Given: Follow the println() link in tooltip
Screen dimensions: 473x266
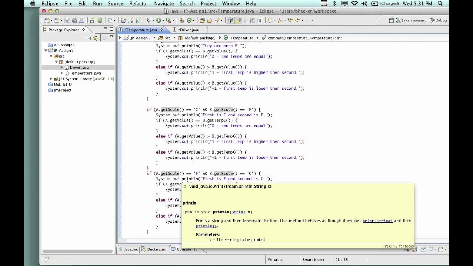Looking at the screenshot, I should click(x=206, y=226).
